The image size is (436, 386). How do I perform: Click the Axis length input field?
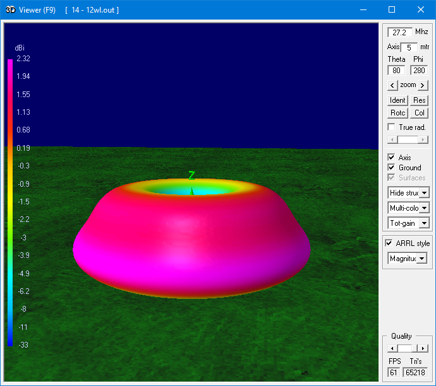pyautogui.click(x=409, y=47)
